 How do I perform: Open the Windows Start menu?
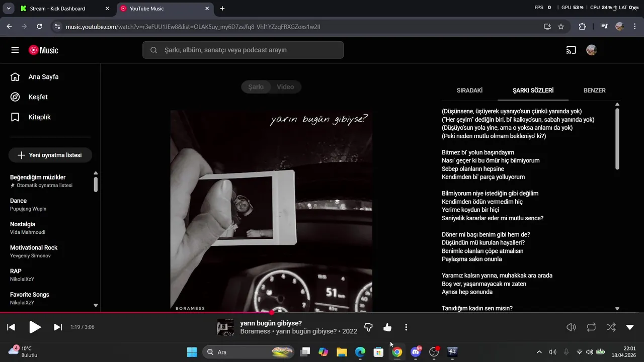coord(192,352)
